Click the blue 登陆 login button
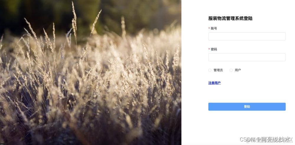 coord(247,107)
